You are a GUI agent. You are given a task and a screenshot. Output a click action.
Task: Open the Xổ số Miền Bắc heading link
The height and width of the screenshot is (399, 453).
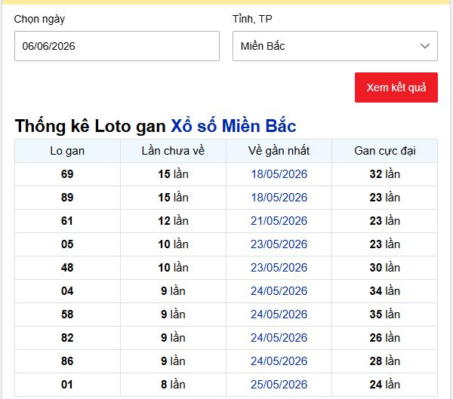[x=233, y=126]
